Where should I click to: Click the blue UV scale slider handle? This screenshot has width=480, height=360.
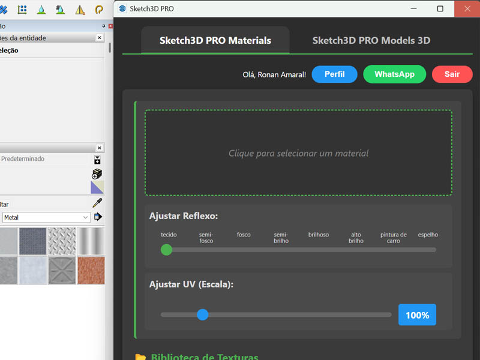(202, 314)
